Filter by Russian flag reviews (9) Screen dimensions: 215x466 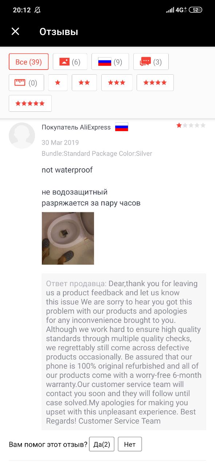click(x=110, y=62)
